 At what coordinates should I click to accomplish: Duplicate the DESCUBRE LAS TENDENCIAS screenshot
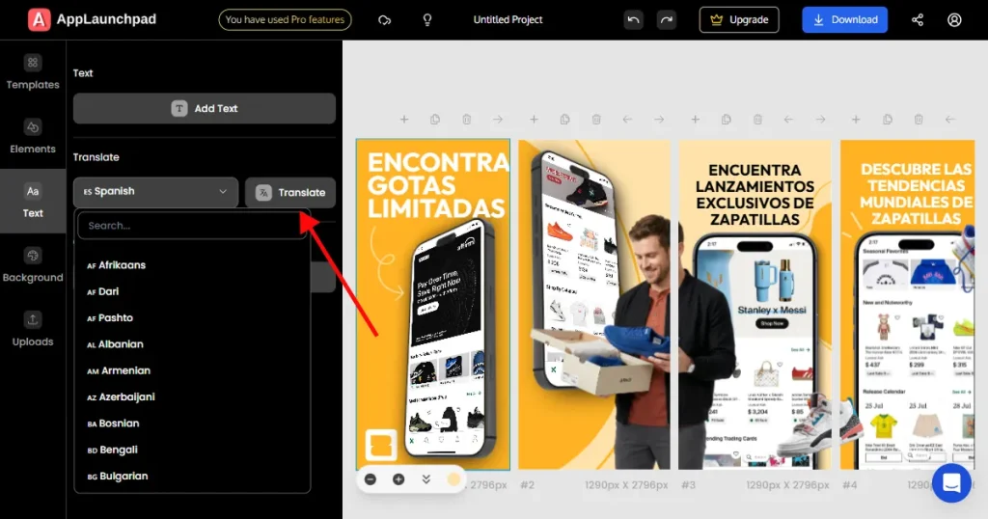(x=888, y=119)
